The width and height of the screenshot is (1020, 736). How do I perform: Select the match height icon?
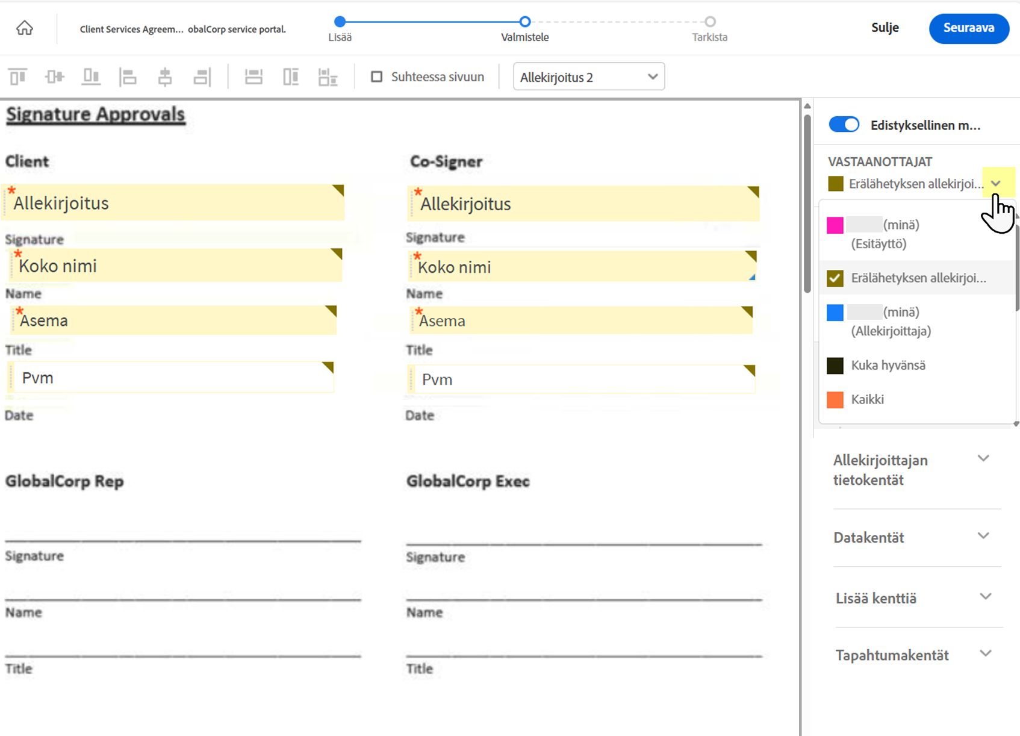click(291, 77)
